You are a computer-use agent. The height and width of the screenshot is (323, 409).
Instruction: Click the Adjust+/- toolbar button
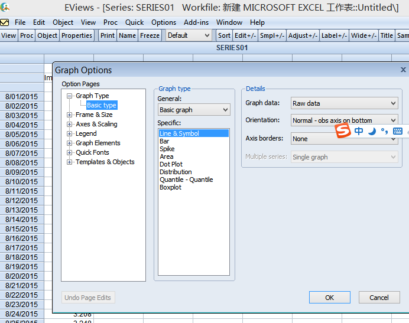303,35
